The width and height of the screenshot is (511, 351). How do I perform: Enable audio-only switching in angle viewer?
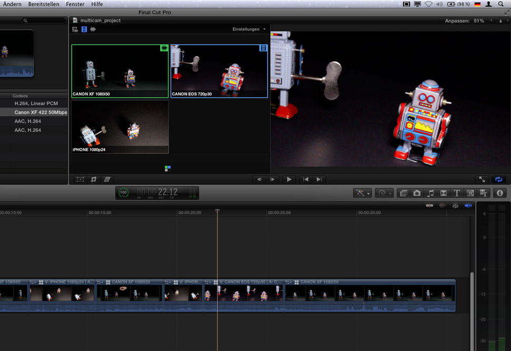click(93, 30)
